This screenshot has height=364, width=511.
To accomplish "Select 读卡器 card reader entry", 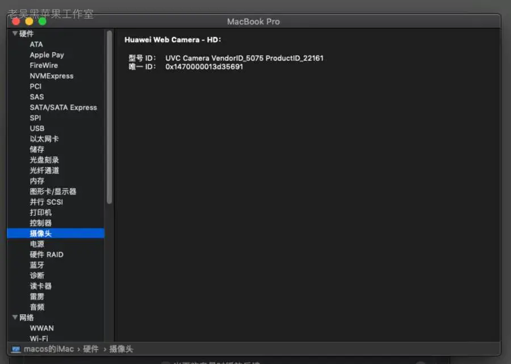I will pos(40,286).
